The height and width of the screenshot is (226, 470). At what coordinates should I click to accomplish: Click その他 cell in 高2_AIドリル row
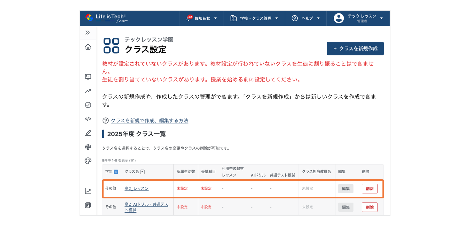coord(111,207)
